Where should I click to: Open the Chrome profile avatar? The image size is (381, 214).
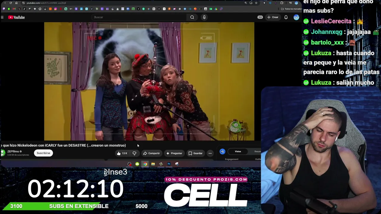pyautogui.click(x=296, y=3)
